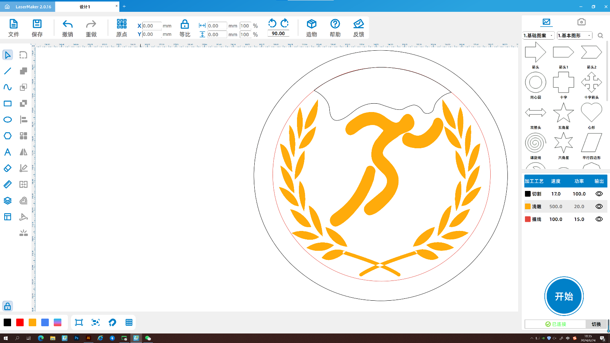Click the X coordinate input field
The width and height of the screenshot is (610, 343).
tap(151, 26)
